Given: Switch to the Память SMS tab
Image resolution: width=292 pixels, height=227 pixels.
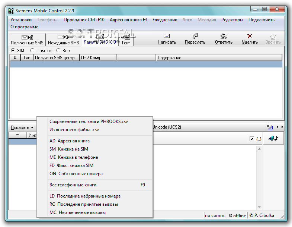Looking at the screenshot, I should [x=100, y=40].
